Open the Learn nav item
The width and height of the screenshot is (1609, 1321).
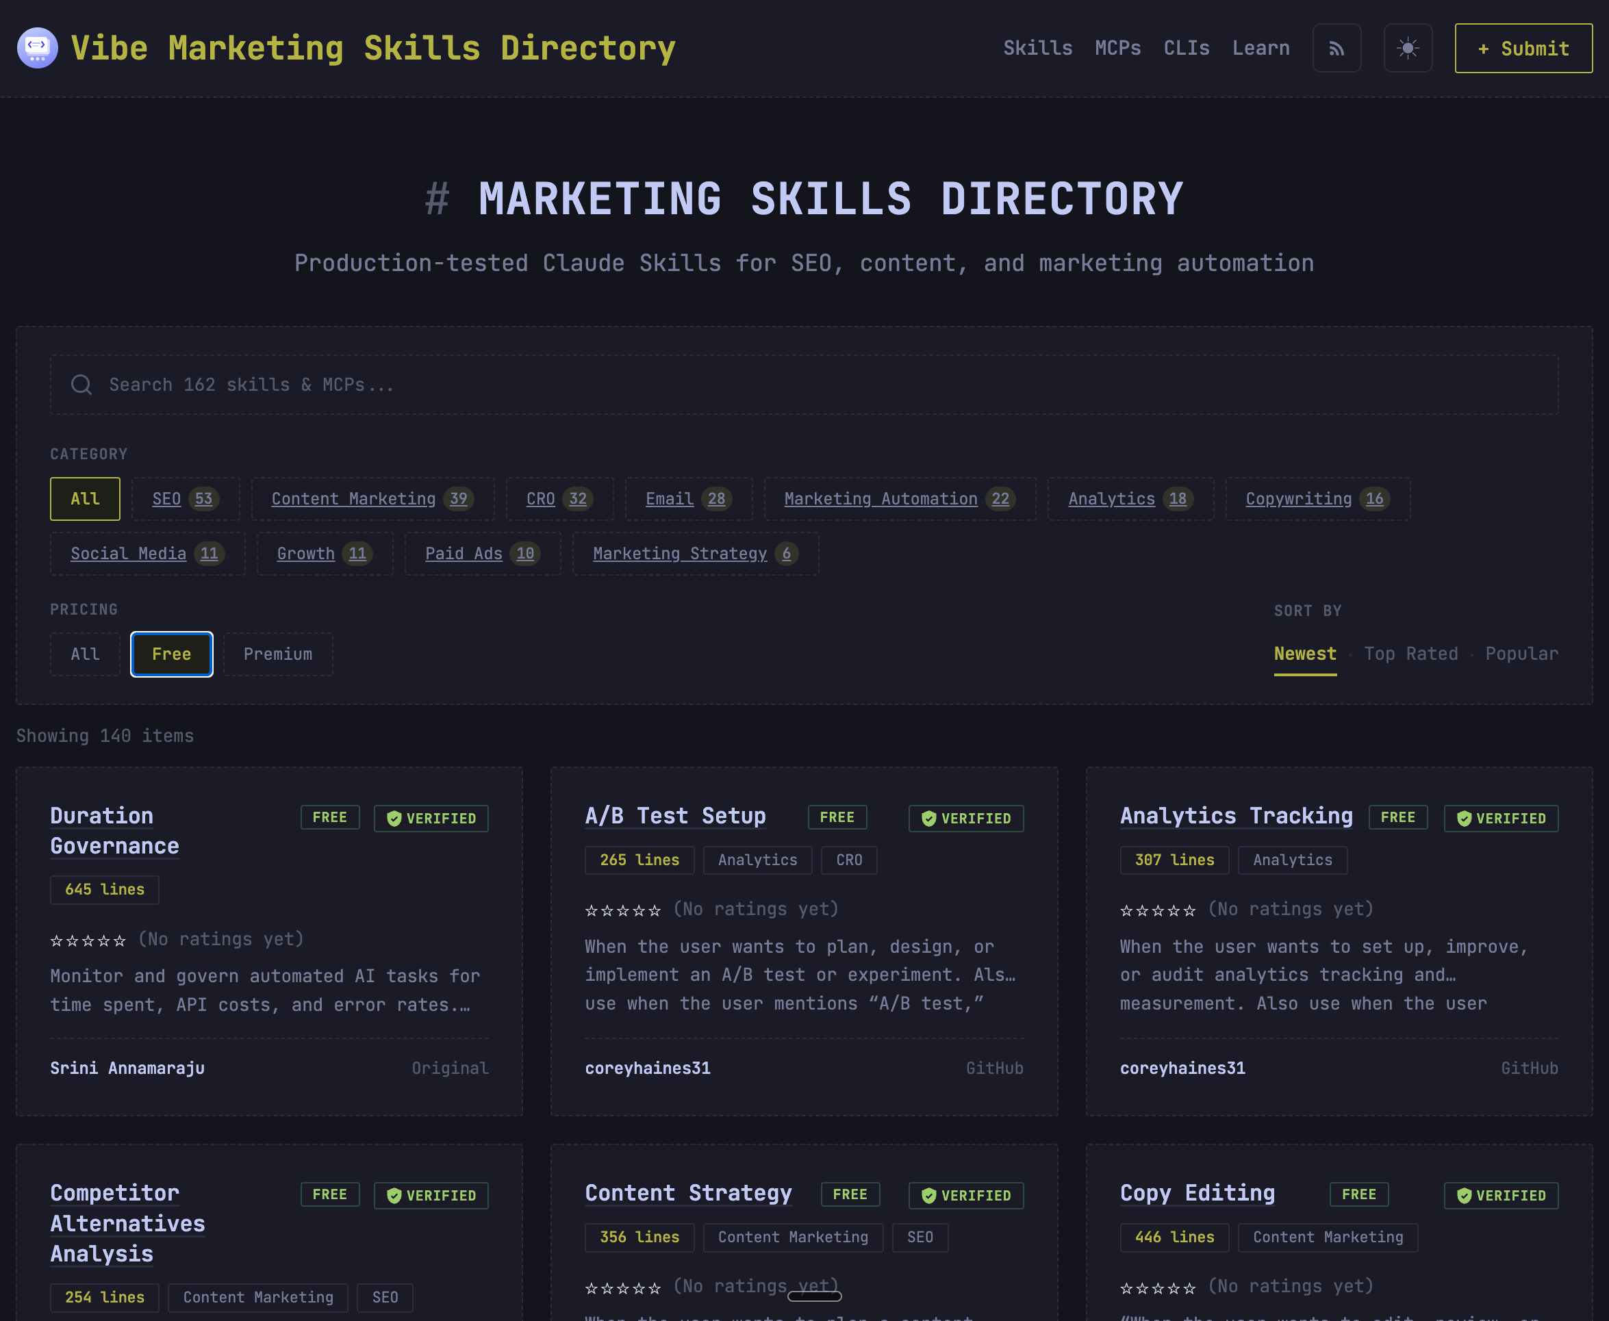point(1260,49)
